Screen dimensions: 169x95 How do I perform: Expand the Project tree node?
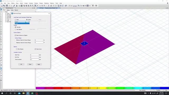tap(6, 13)
